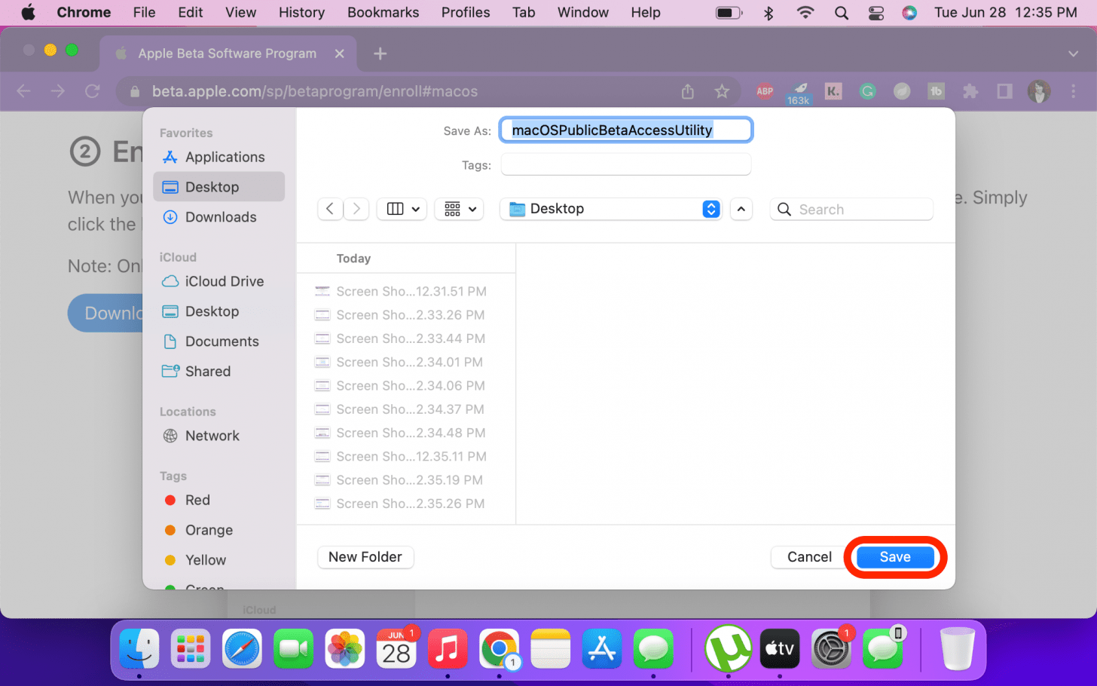The image size is (1097, 686).
Task: Expand the grouping options dropdown
Action: (x=460, y=209)
